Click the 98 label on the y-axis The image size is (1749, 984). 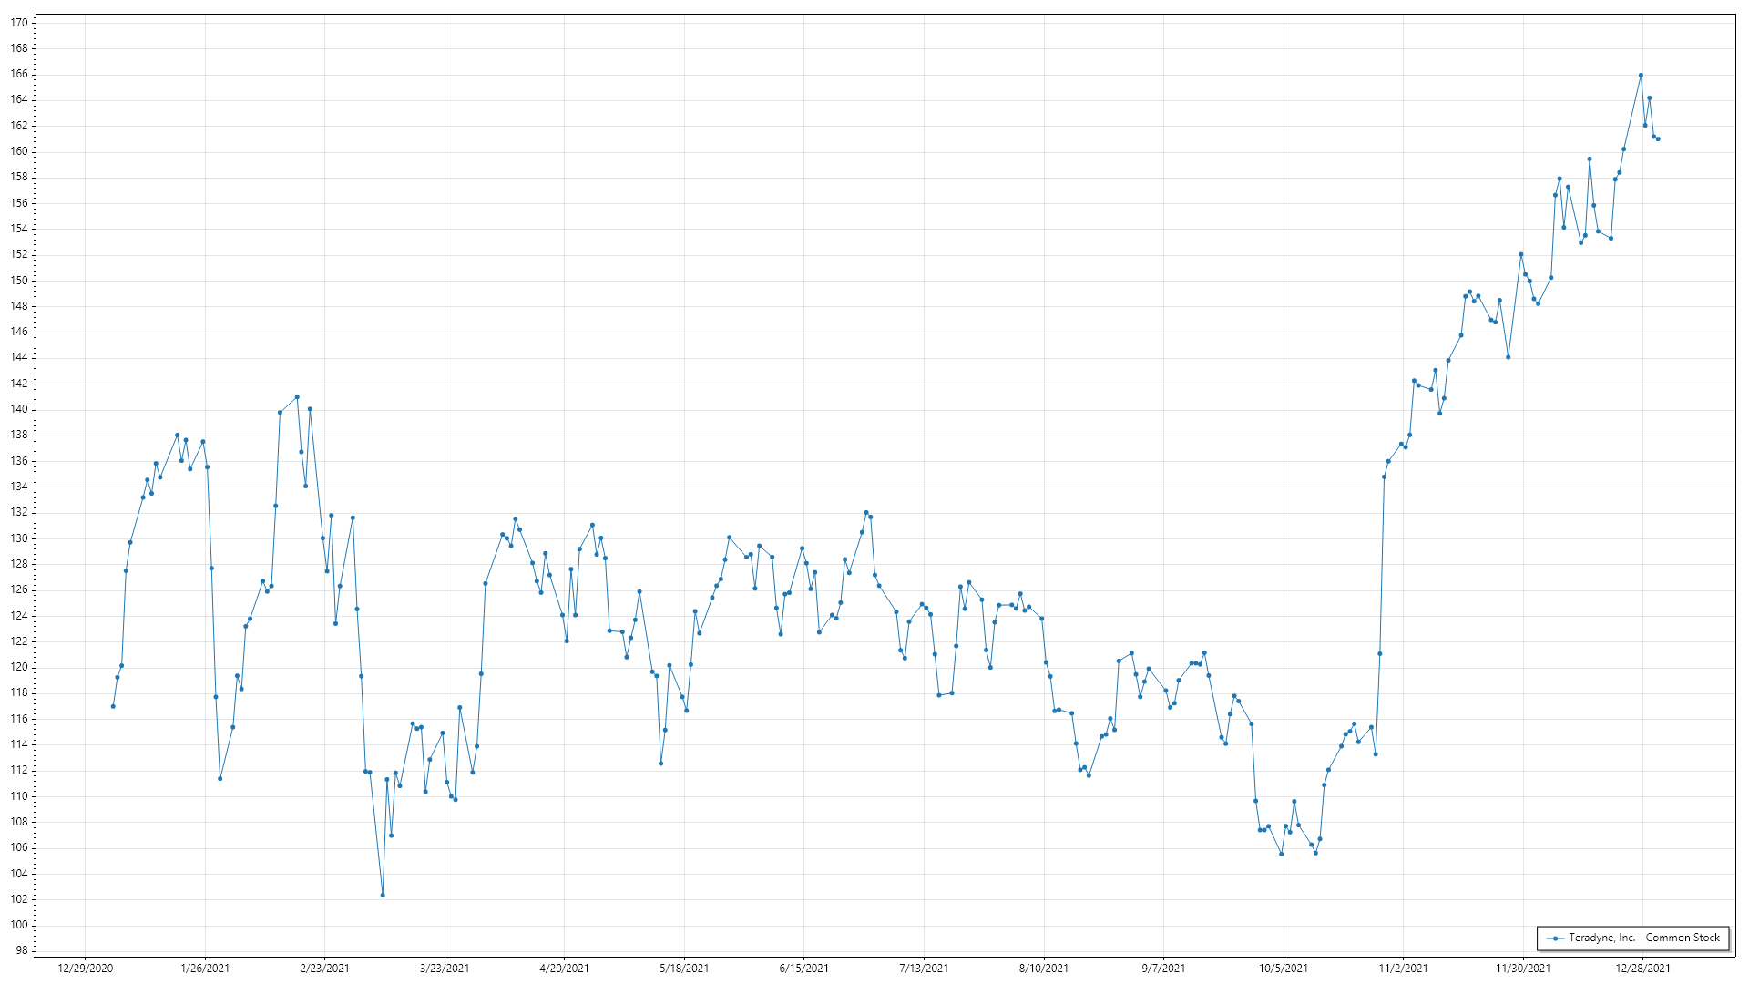click(x=22, y=950)
